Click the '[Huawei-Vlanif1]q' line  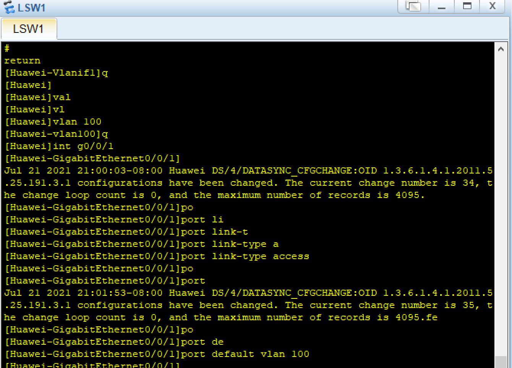(56, 73)
